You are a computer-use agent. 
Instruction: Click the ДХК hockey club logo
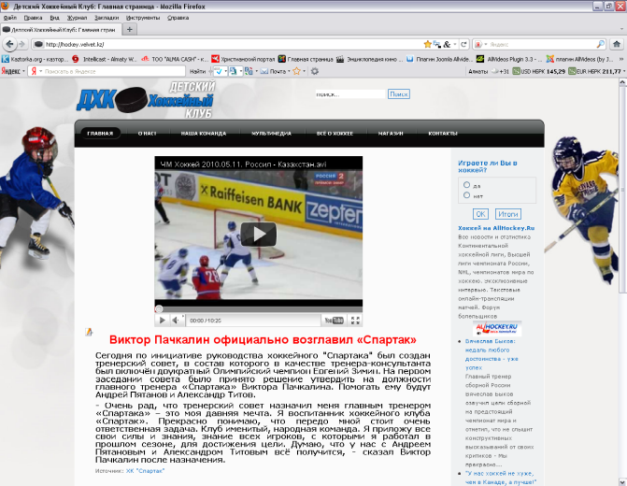coord(146,99)
